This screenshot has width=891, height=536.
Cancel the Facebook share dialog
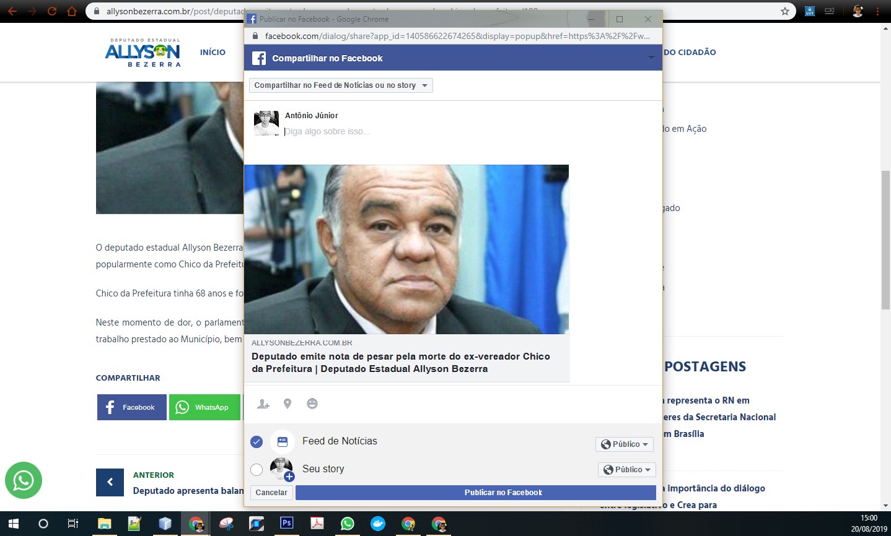pyautogui.click(x=271, y=493)
